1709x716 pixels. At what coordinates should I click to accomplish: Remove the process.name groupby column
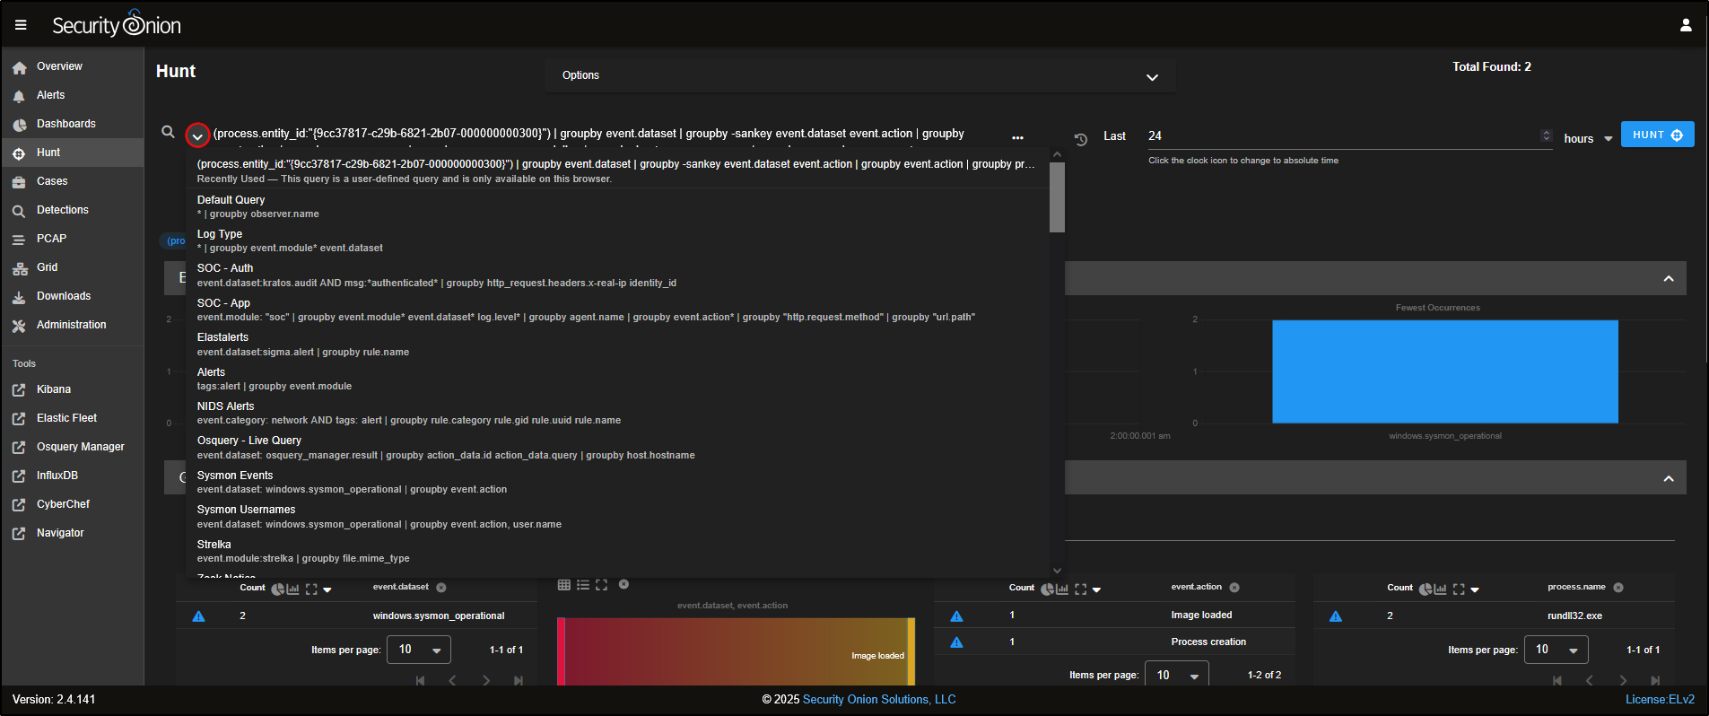pyautogui.click(x=1618, y=588)
